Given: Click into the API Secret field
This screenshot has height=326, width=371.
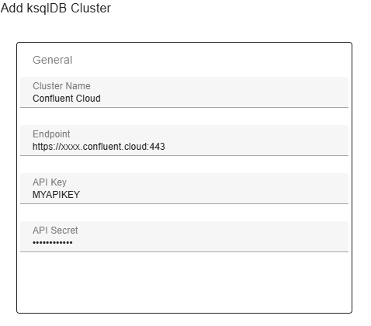Looking at the screenshot, I should (x=184, y=237).
